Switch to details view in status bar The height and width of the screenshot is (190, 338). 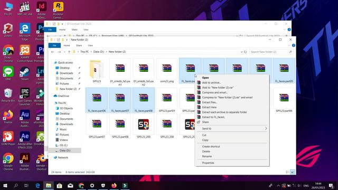point(287,172)
